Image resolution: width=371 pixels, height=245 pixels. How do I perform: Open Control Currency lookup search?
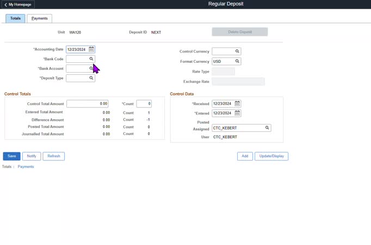pos(237,51)
